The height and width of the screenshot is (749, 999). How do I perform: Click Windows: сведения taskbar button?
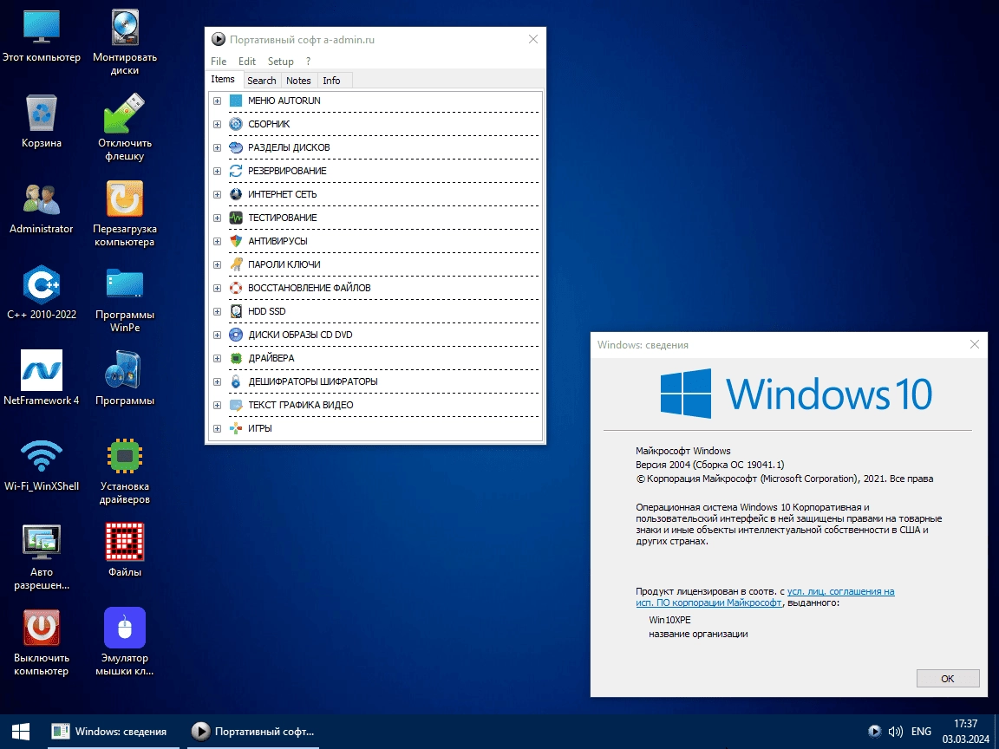[x=112, y=731]
